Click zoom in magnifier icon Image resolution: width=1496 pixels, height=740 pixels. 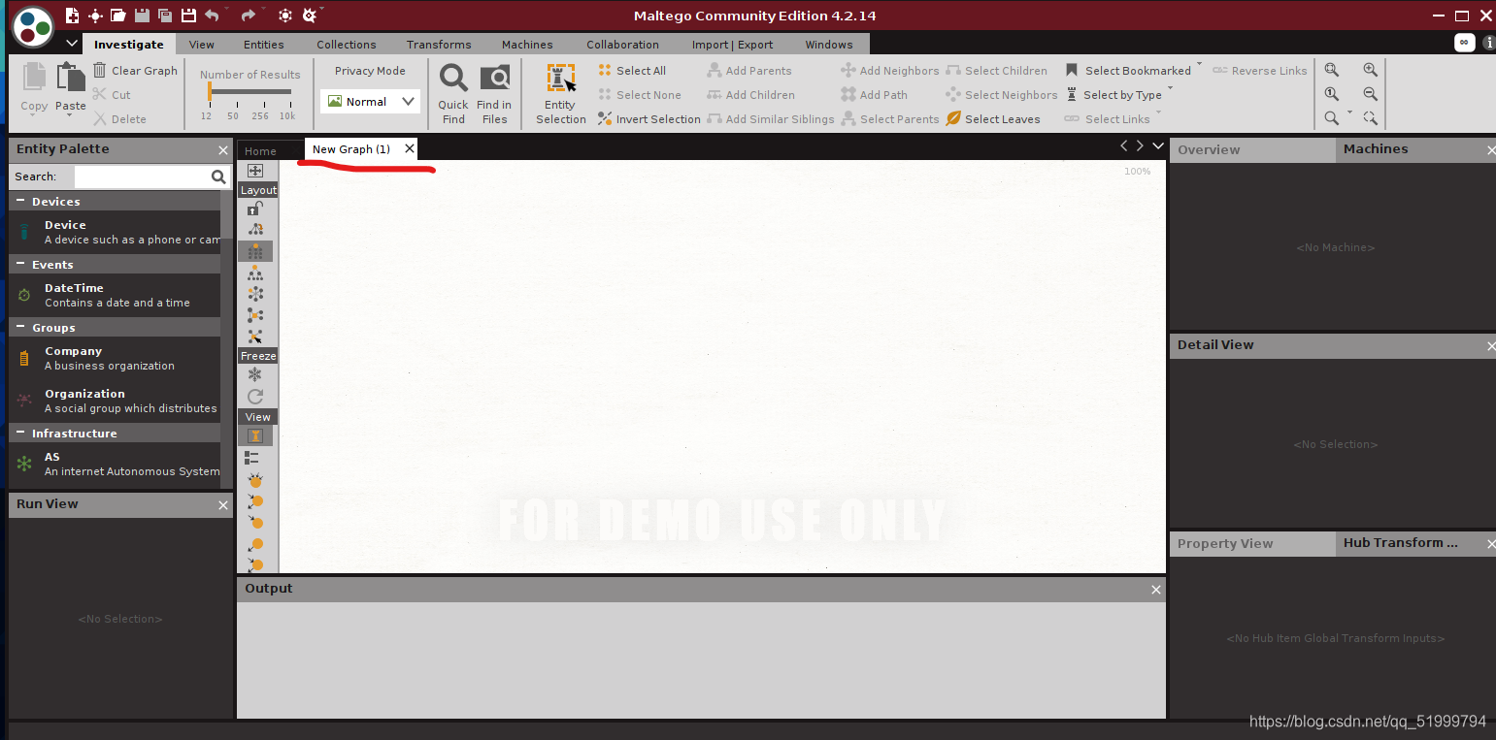click(1370, 70)
